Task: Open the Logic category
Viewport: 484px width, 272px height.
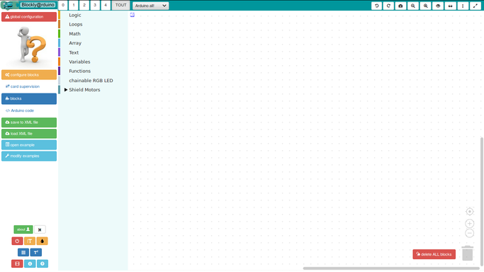Action: (x=75, y=15)
